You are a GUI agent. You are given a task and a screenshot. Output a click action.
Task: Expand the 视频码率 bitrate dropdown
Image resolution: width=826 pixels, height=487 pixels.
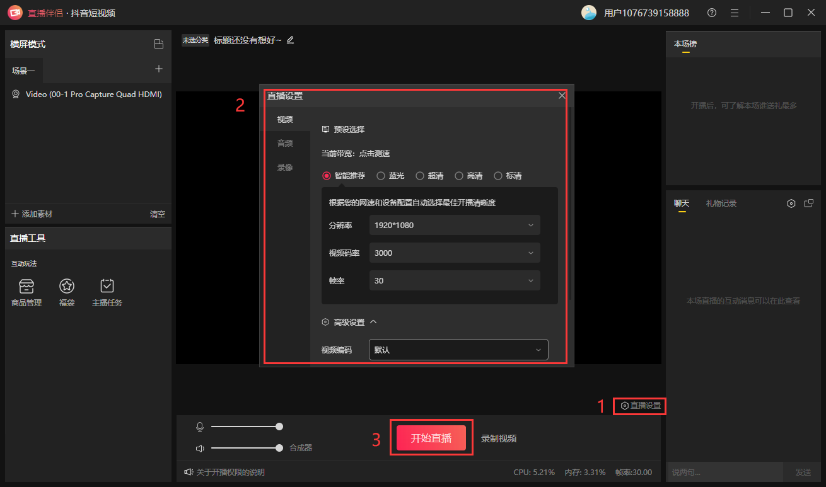pyautogui.click(x=454, y=253)
